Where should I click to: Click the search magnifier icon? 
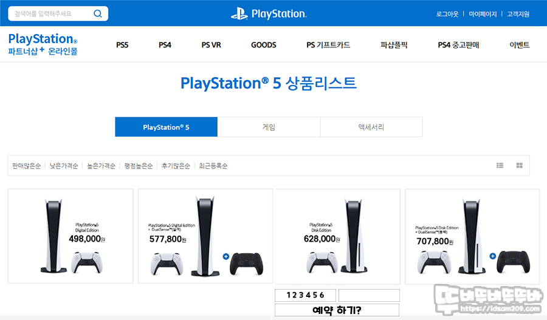(98, 13)
